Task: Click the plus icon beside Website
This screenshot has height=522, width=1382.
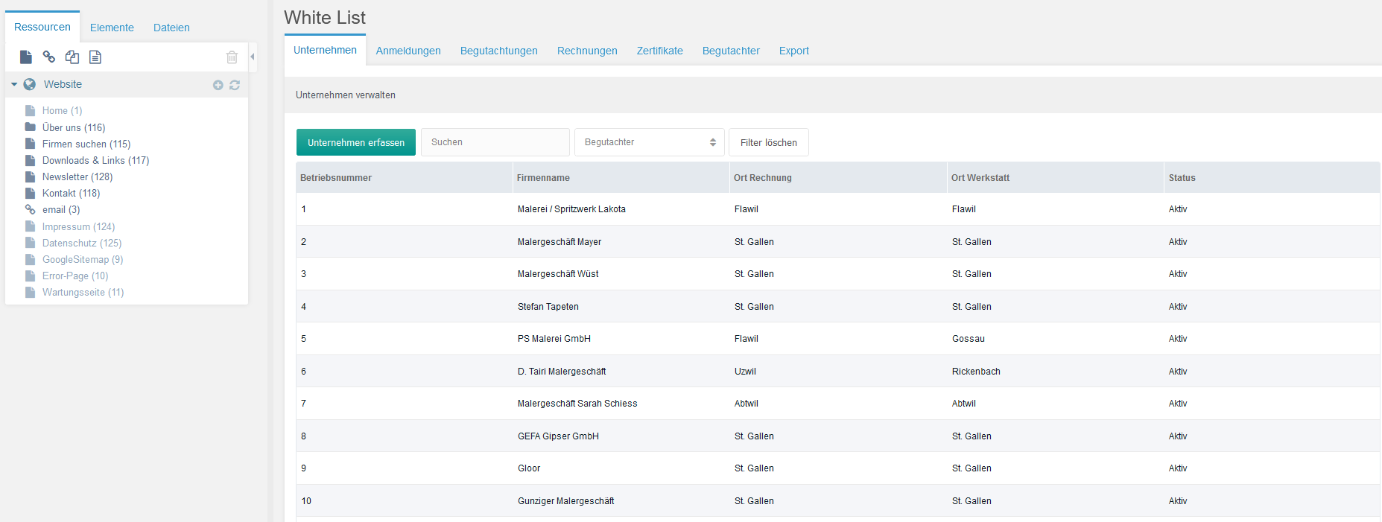Action: point(218,85)
